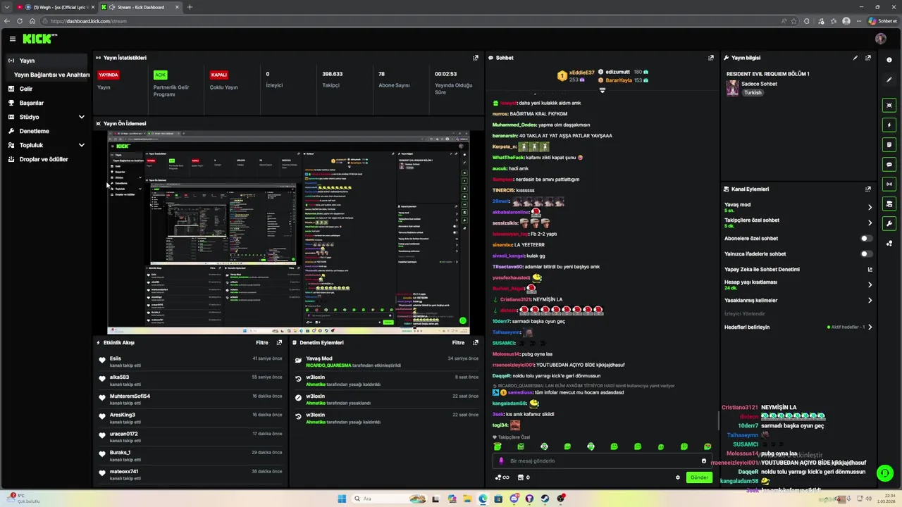This screenshot has height=507, width=902.
Task: Open Yasaklanmış kelimeler arrow
Action: coord(870,300)
